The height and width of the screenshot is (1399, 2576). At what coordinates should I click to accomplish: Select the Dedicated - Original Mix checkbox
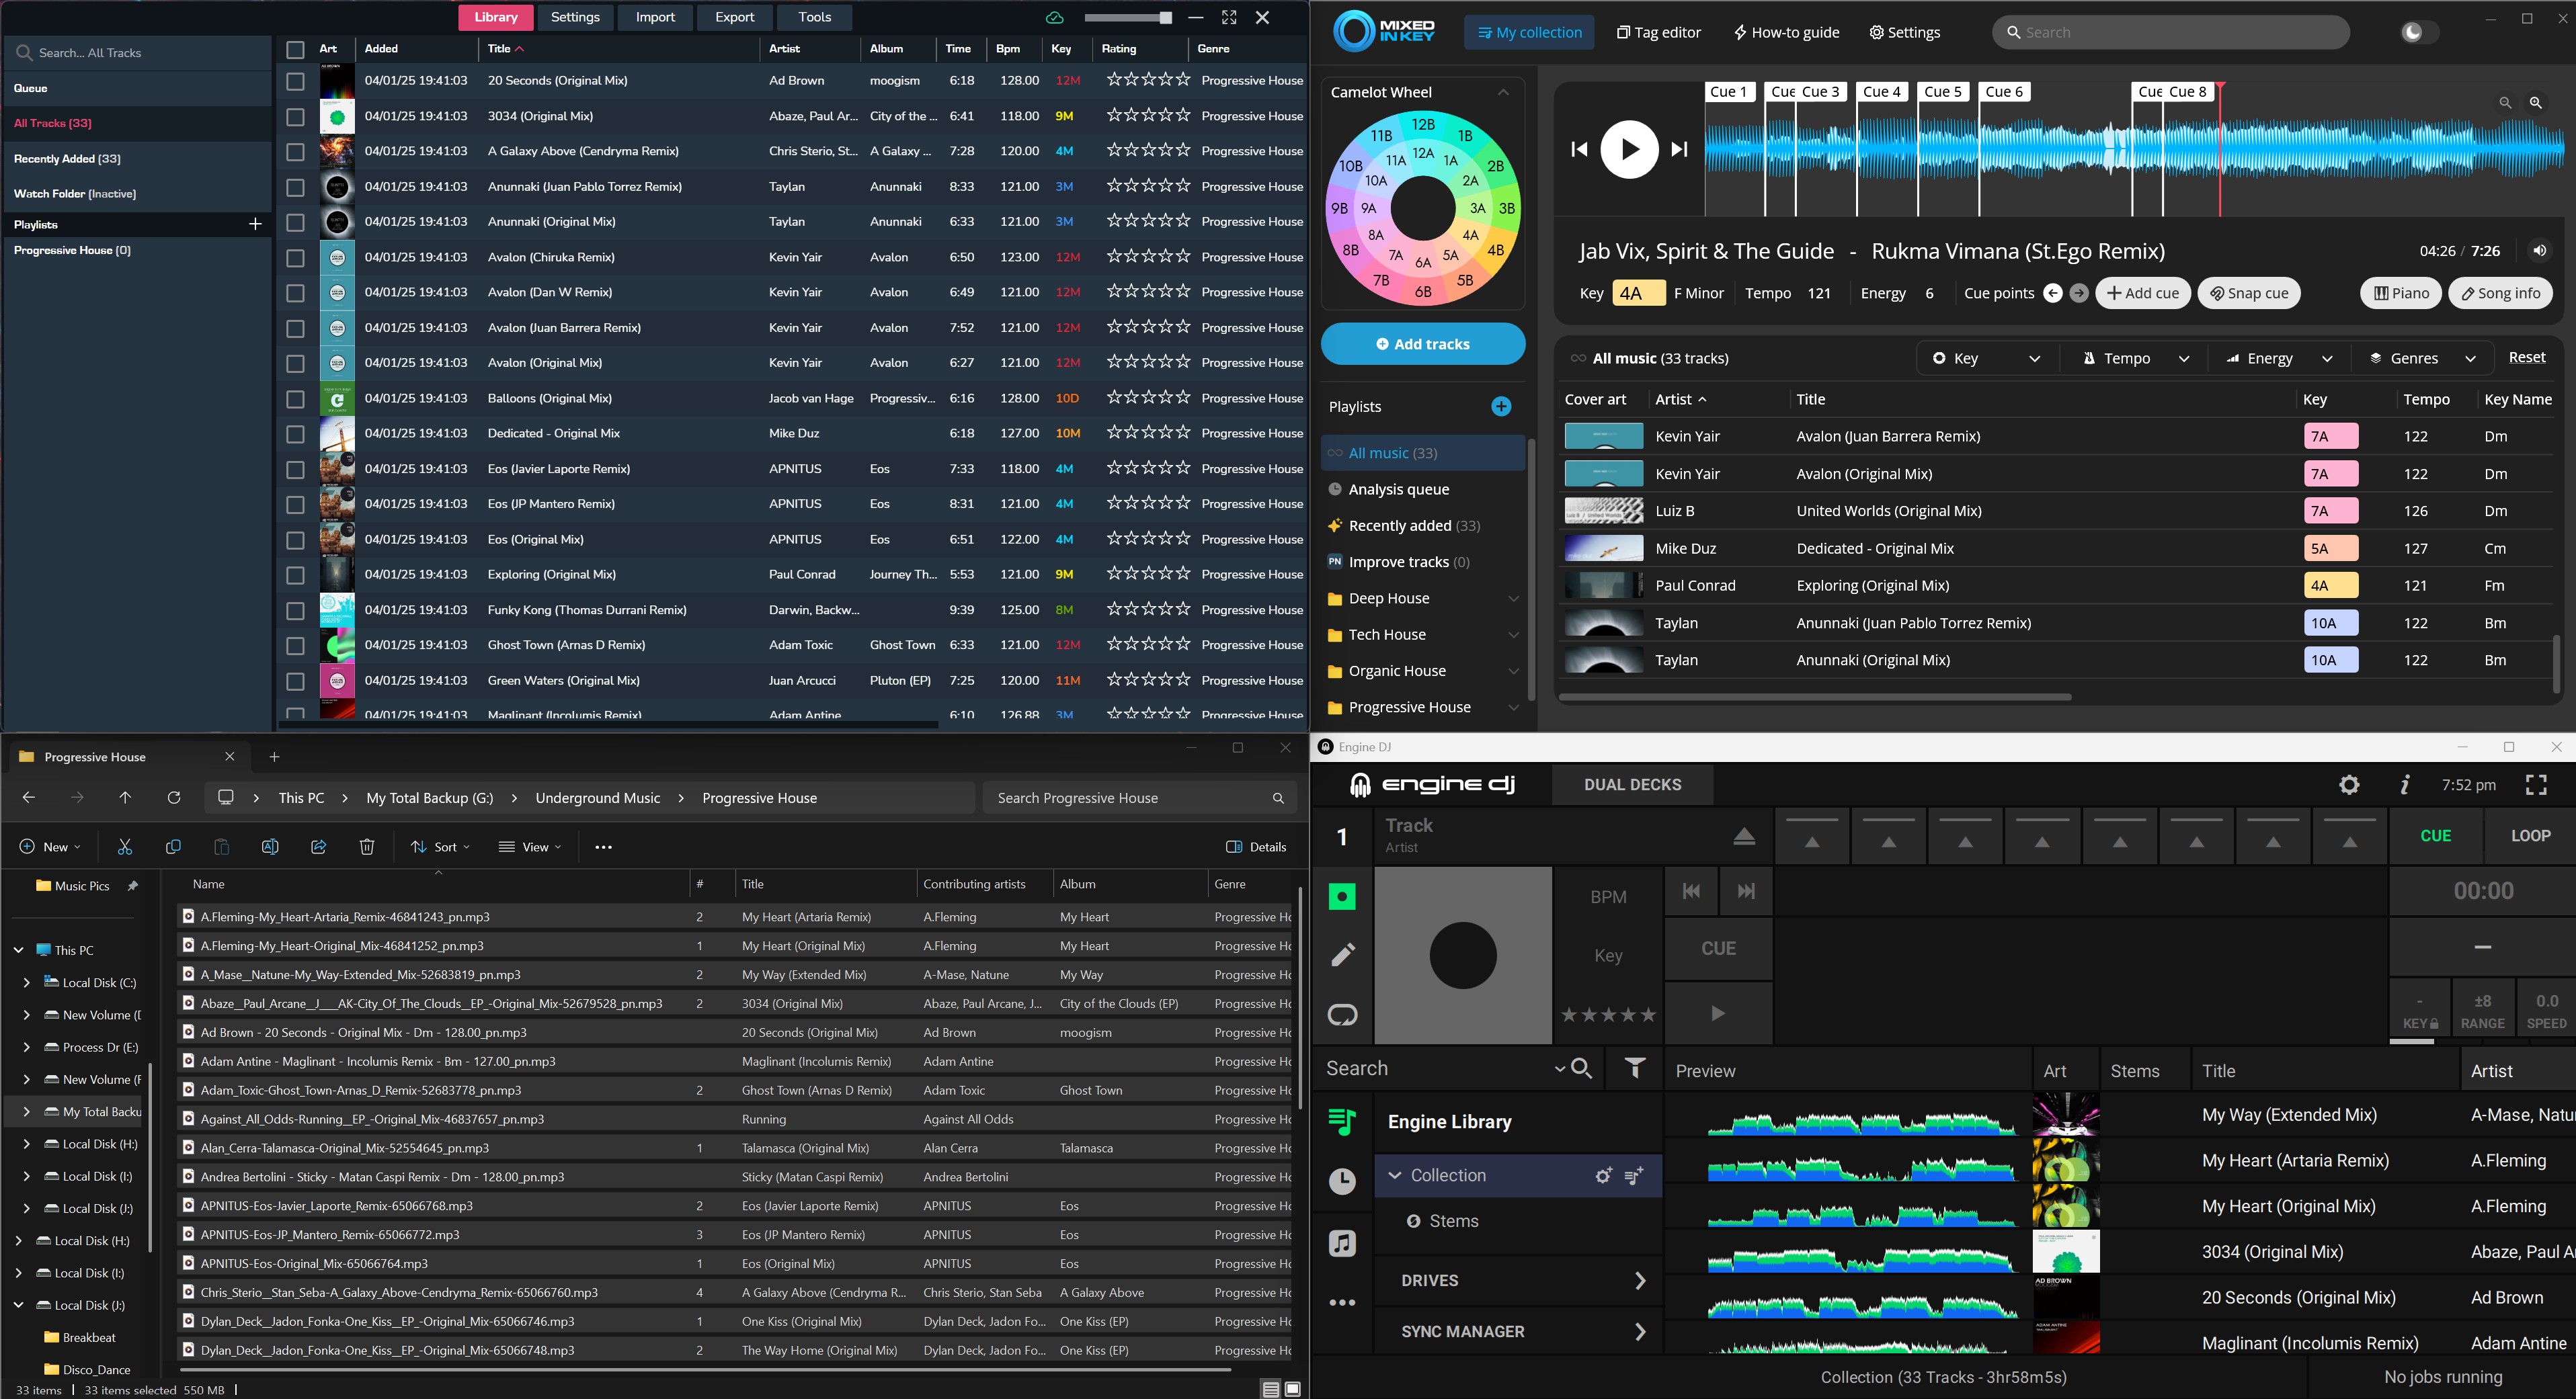click(x=295, y=433)
